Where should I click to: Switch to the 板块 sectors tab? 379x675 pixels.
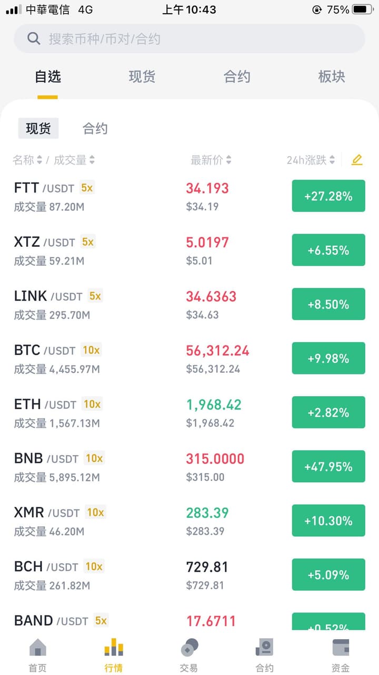[332, 77]
